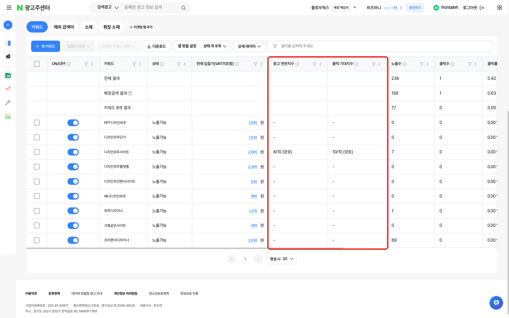Open the chat support bubble icon
The image size is (509, 318).
496,303
